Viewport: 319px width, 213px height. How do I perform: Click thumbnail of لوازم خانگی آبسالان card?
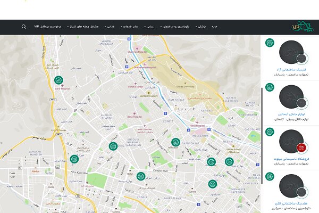[x=291, y=97]
